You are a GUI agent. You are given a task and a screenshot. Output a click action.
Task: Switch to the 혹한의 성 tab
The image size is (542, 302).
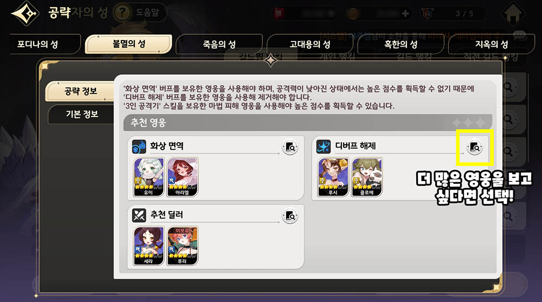pyautogui.click(x=401, y=44)
